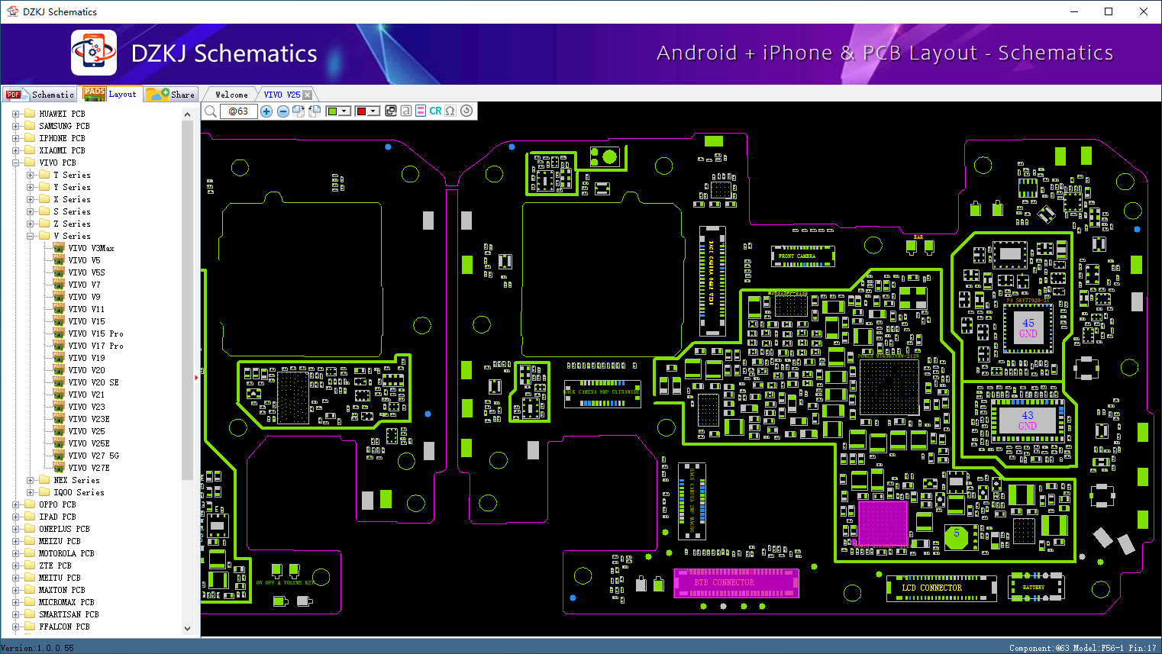Expand the SAMSUNG PCB tree node
Image resolution: width=1162 pixels, height=654 pixels.
tap(15, 126)
